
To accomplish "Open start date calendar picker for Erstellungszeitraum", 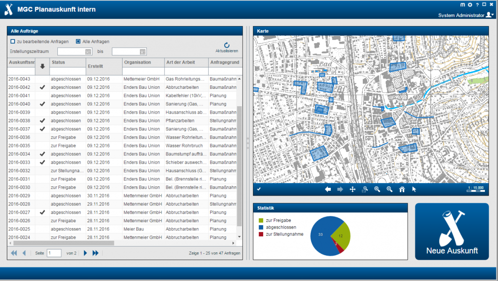I will click(x=89, y=51).
